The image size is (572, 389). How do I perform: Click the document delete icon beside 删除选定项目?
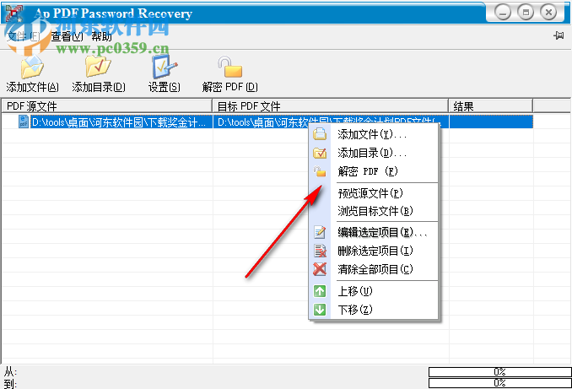pos(320,251)
